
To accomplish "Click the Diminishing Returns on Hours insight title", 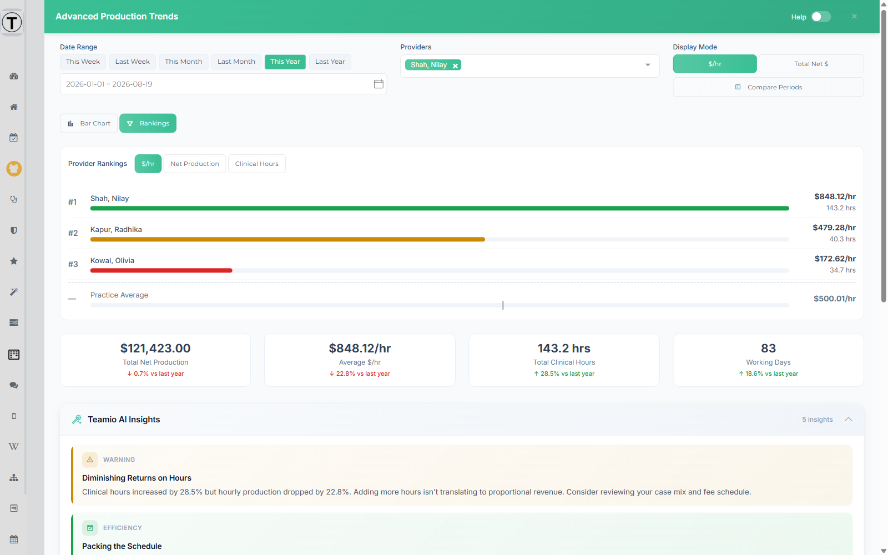I will [137, 478].
